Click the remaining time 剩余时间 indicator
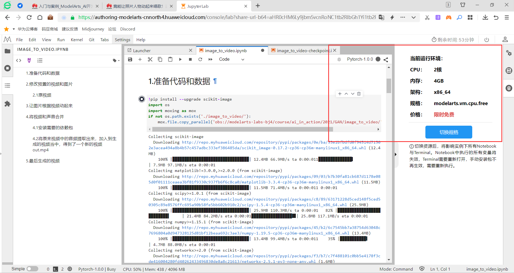 coord(453,40)
